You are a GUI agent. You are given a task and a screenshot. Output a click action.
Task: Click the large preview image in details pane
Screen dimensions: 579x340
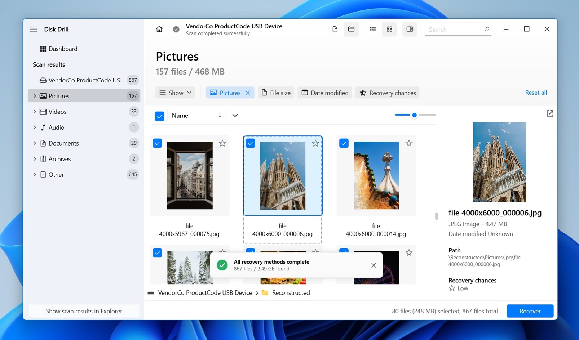click(x=499, y=162)
